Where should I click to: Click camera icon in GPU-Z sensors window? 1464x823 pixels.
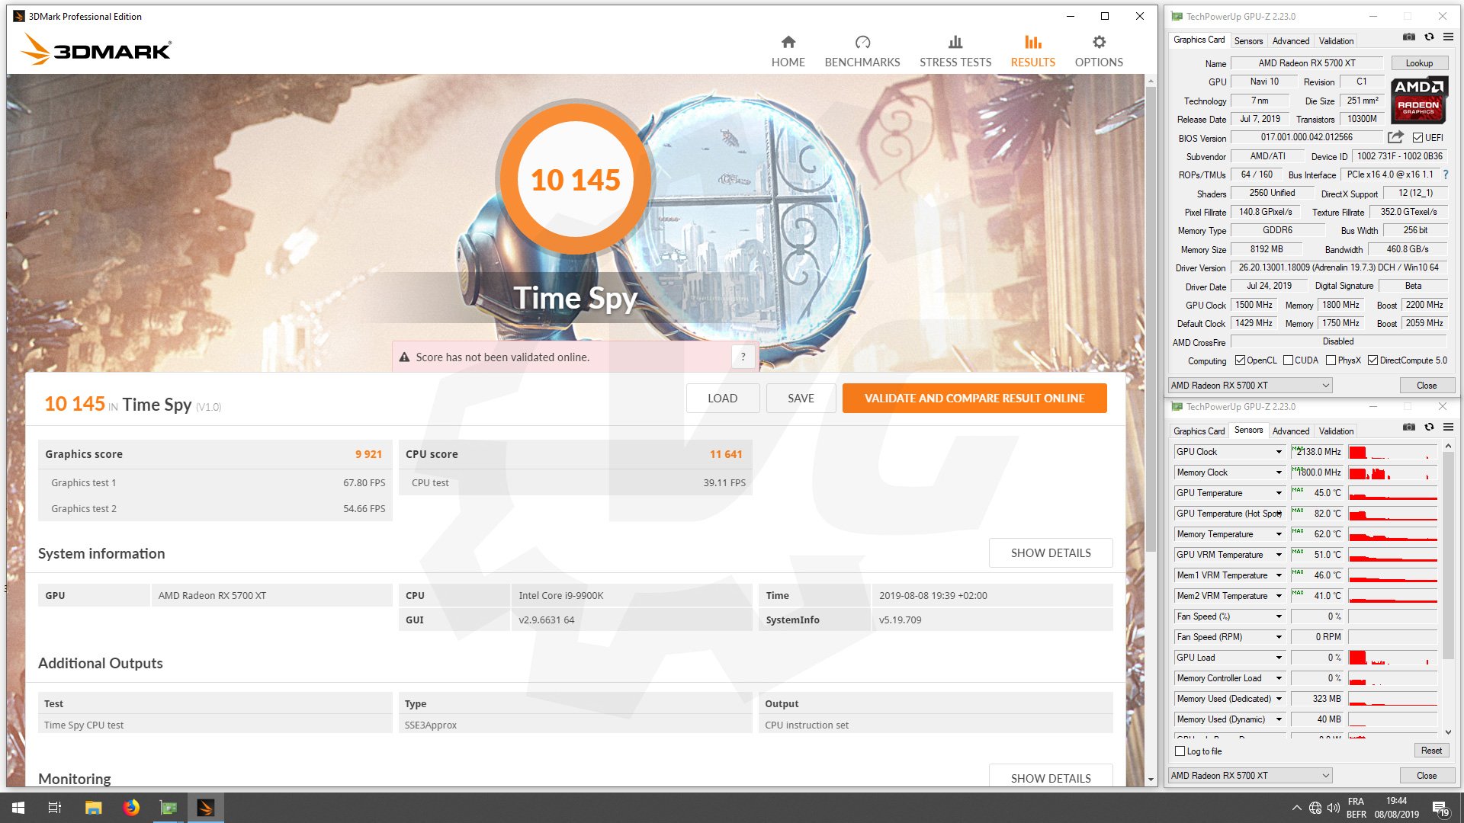pos(1408,427)
